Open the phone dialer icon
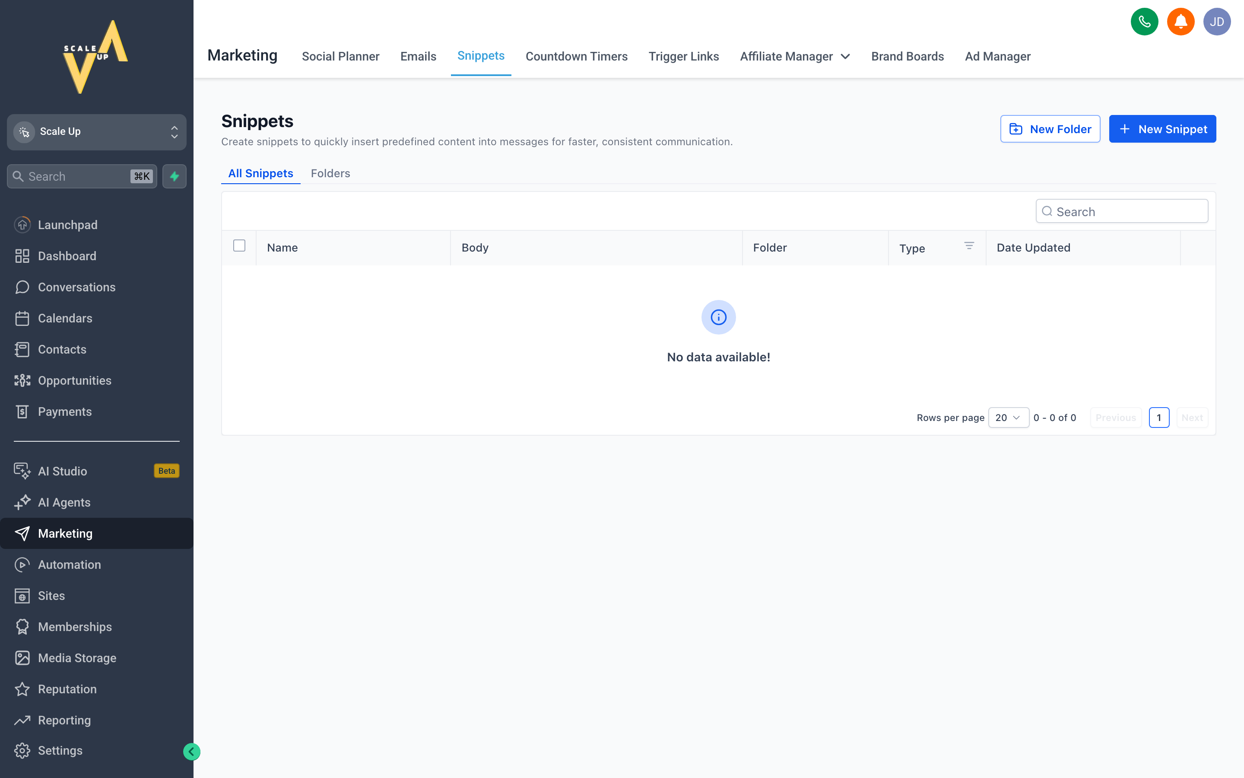This screenshot has width=1244, height=778. (x=1144, y=22)
